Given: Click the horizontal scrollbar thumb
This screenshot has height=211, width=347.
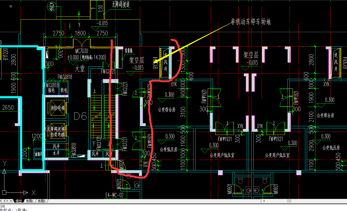Looking at the screenshot, I should tap(289, 201).
